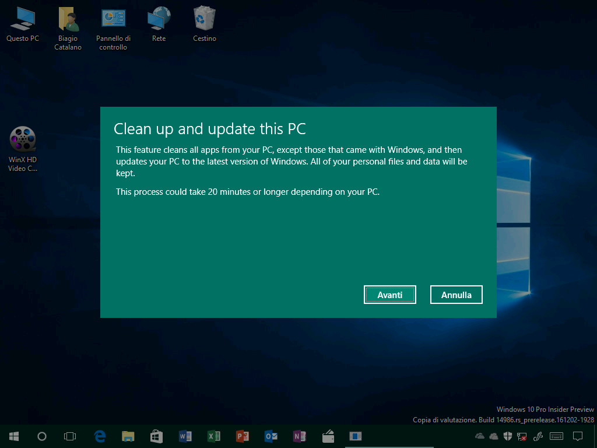
Task: Launch PowerPoint from the taskbar
Action: [x=242, y=436]
